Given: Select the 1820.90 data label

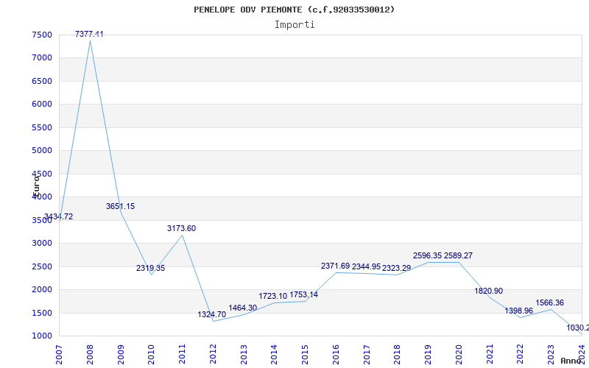Looking at the screenshot, I should 488,291.
